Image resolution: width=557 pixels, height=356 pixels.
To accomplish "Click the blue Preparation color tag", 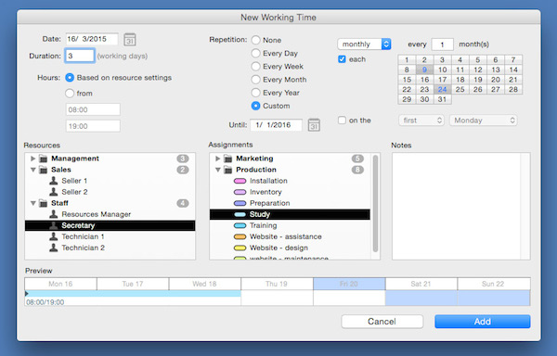I will pyautogui.click(x=240, y=203).
